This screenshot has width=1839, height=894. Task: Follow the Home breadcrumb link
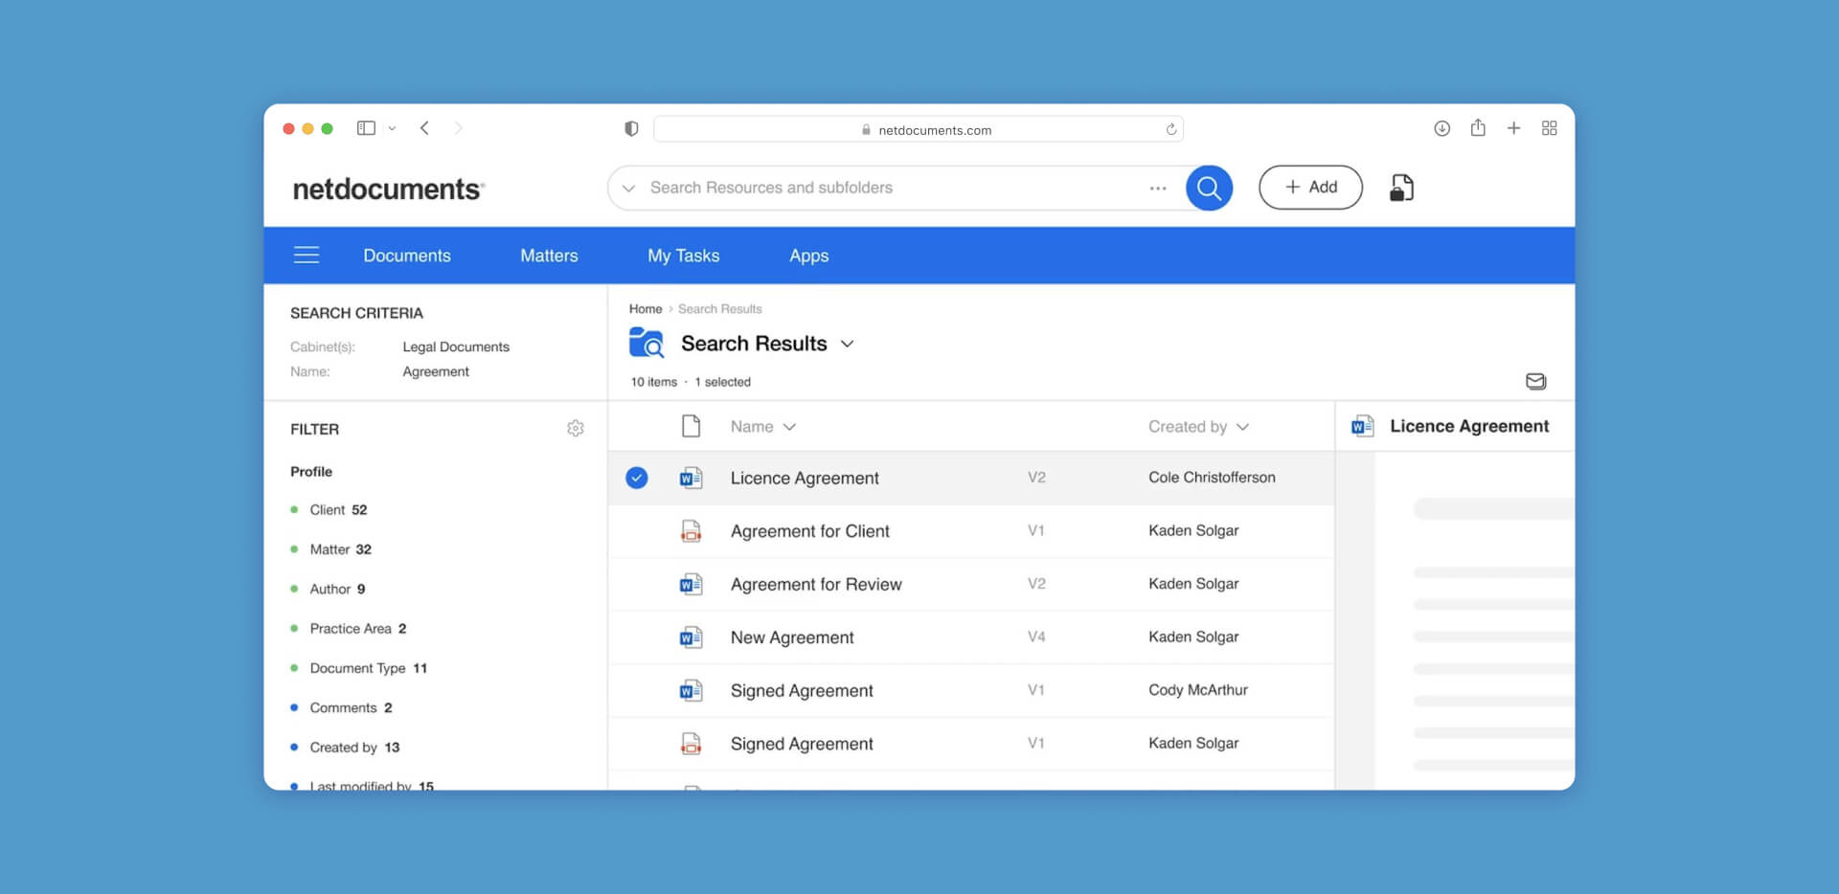click(x=646, y=309)
